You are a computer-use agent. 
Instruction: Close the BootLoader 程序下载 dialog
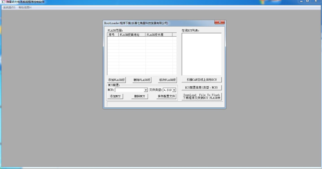coord(219,22)
